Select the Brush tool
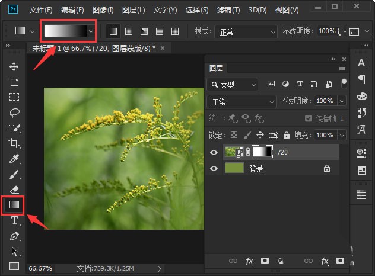The height and width of the screenshot is (276, 375). pos(14,174)
